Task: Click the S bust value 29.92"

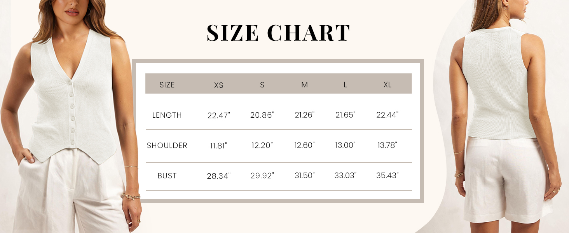Action: (x=262, y=176)
